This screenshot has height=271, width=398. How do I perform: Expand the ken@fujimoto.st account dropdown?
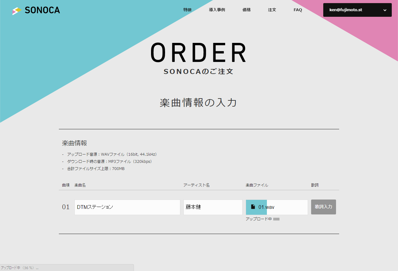point(358,10)
